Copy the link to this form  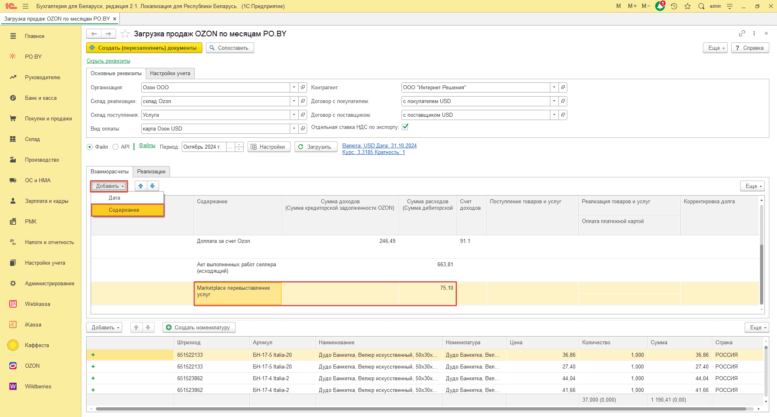742,33
